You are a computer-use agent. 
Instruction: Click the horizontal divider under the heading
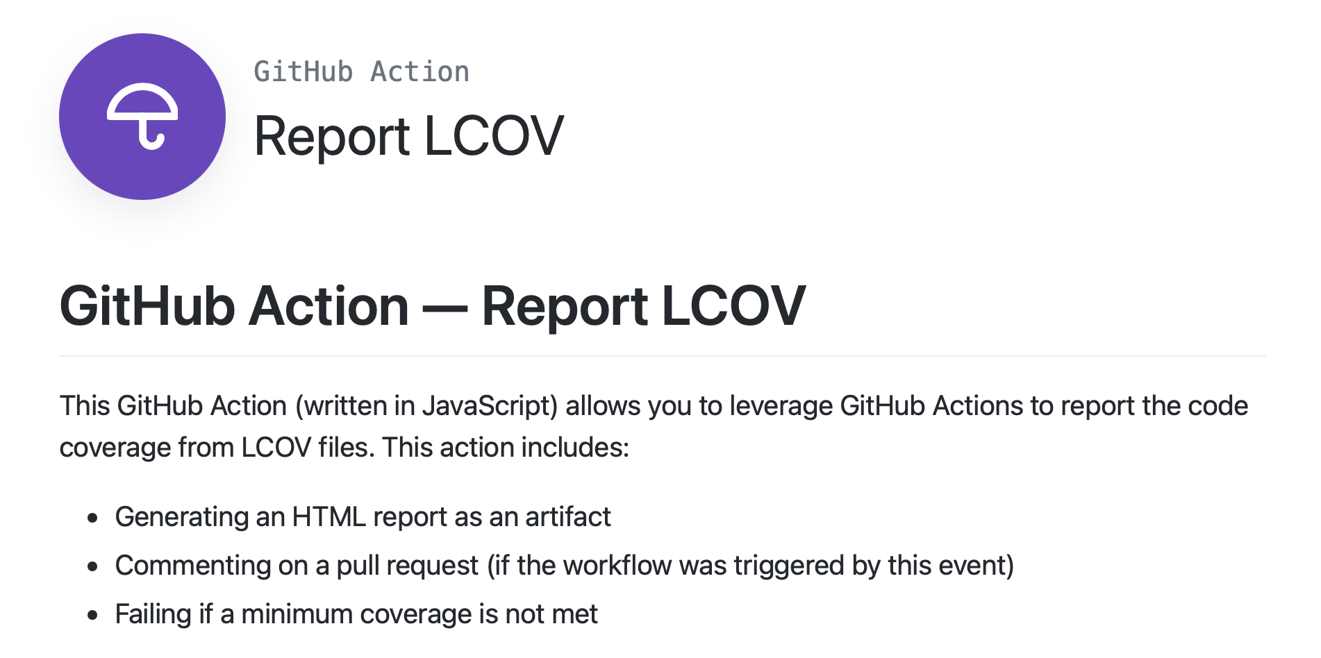click(663, 356)
